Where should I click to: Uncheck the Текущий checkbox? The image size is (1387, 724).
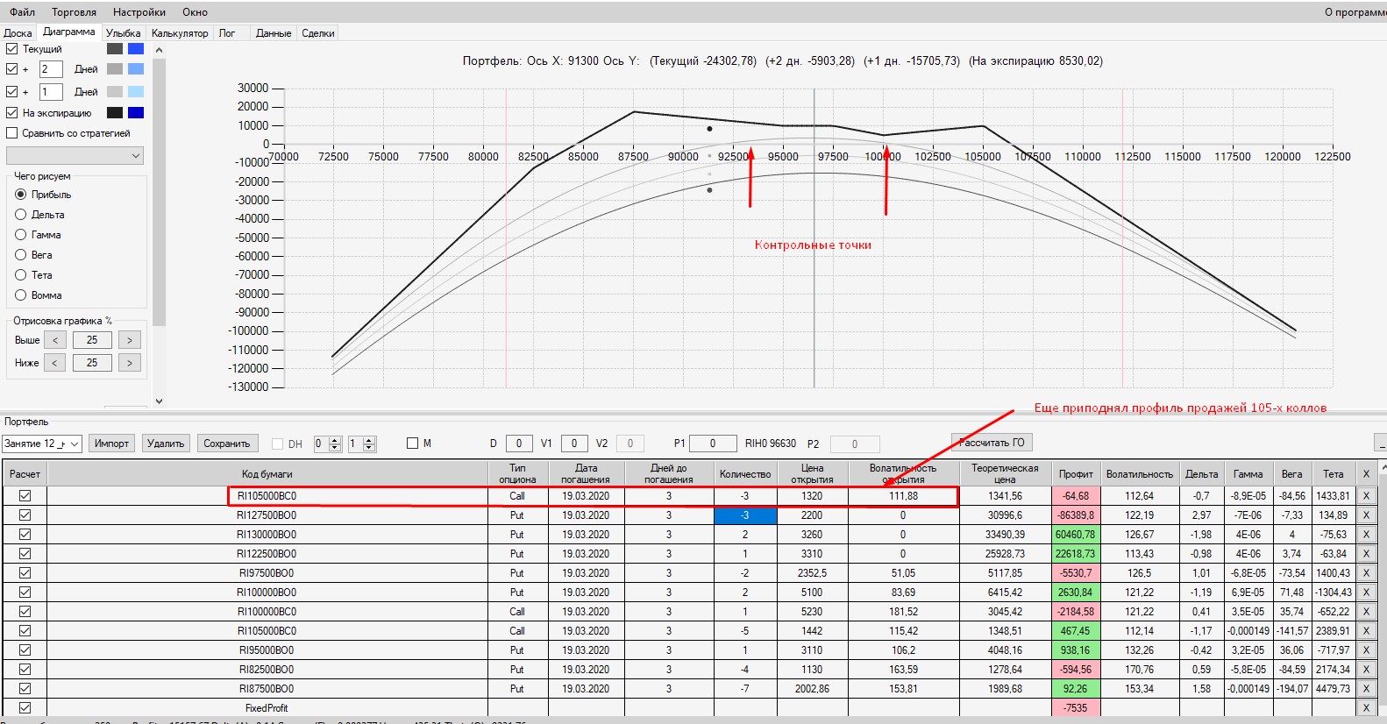click(x=12, y=49)
